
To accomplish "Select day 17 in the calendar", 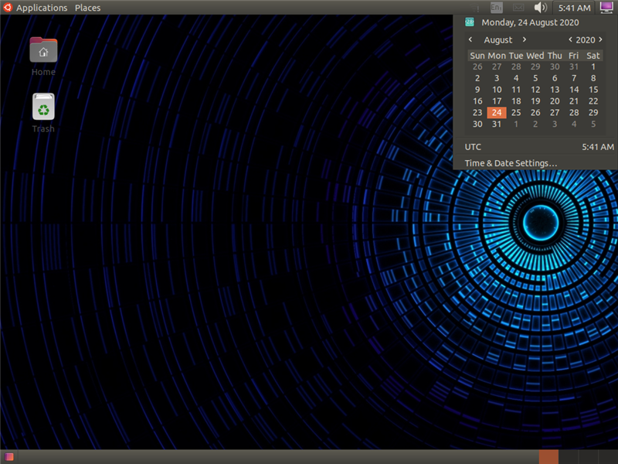I will (x=497, y=101).
